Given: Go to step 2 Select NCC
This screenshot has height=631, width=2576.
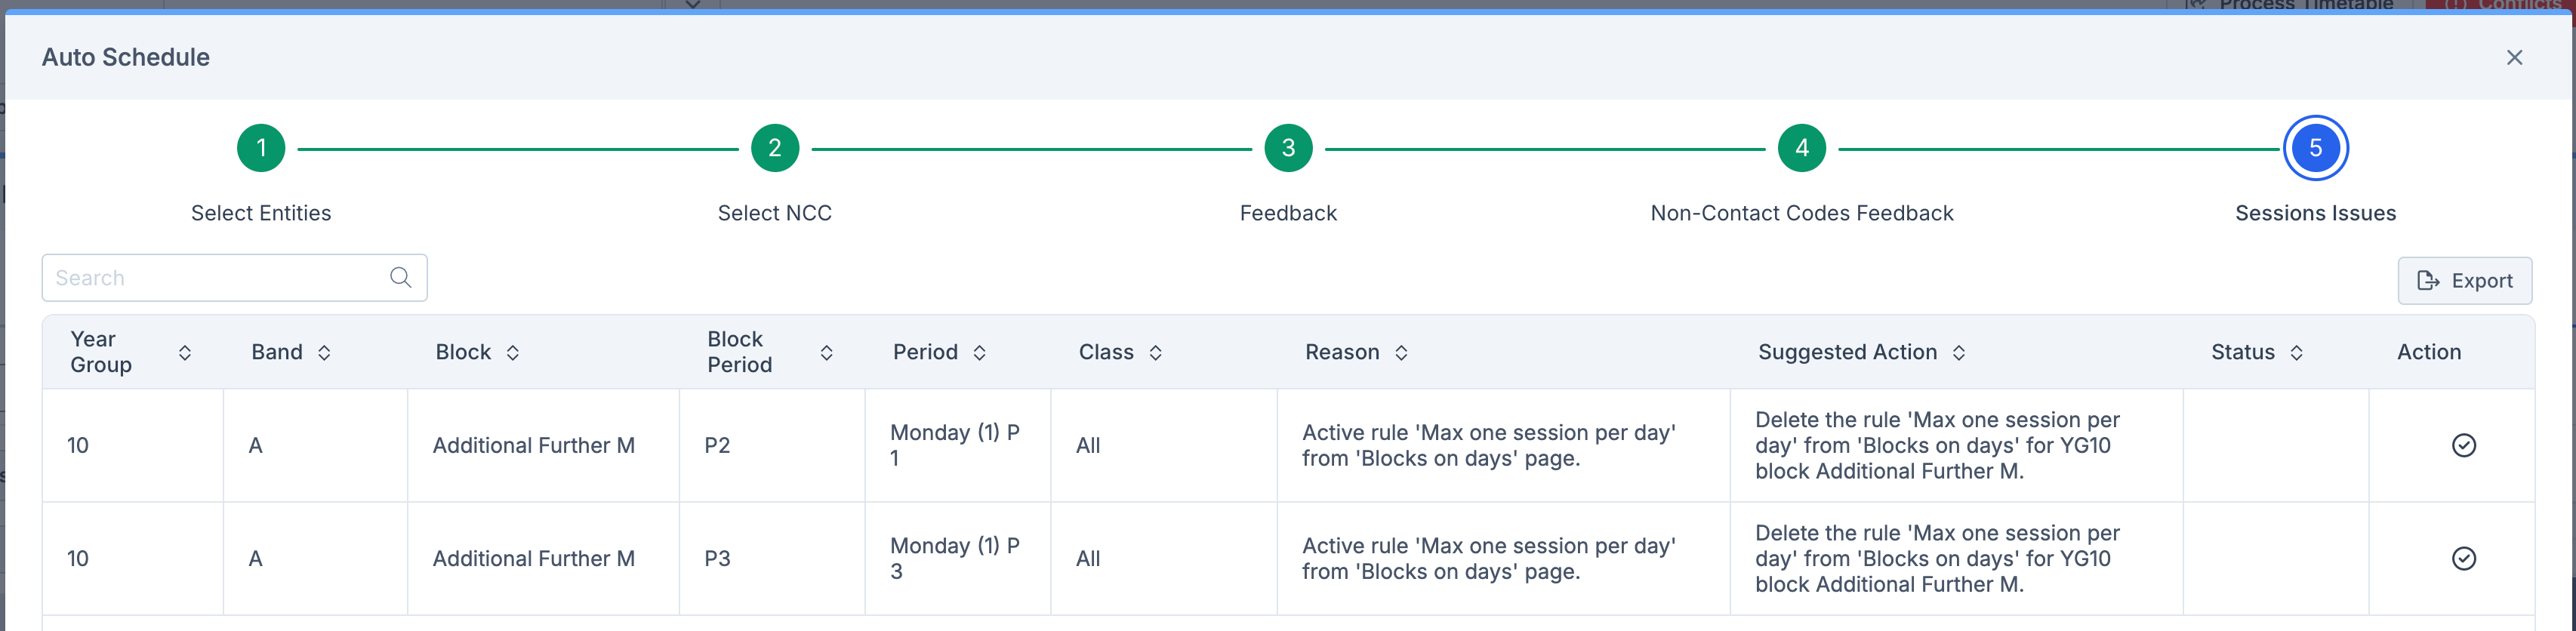Looking at the screenshot, I should pos(775,149).
